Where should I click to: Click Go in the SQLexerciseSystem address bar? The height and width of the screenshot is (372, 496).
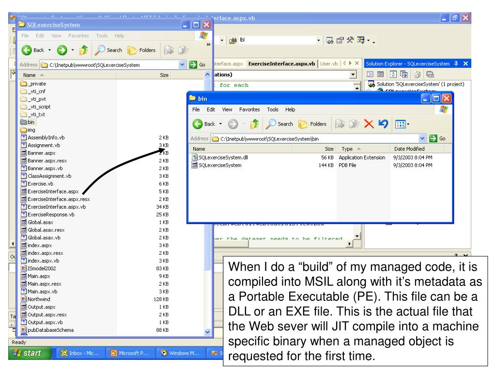point(197,64)
